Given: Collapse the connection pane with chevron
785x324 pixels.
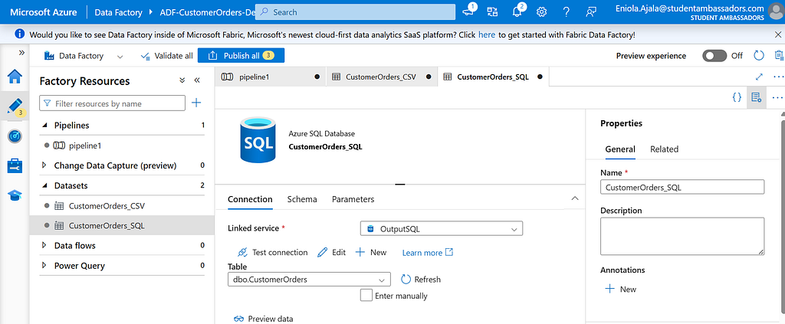Looking at the screenshot, I should click(x=575, y=198).
